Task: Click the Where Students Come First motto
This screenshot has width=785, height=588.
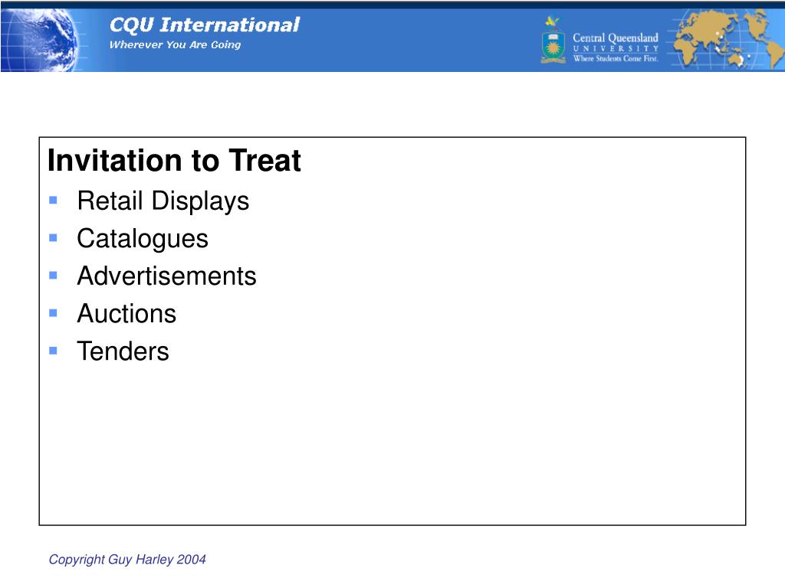Action: 616,58
